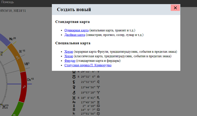197x116 pixels.
Task: Click the Sagittarius glyph on red segment
Action: 24,87
